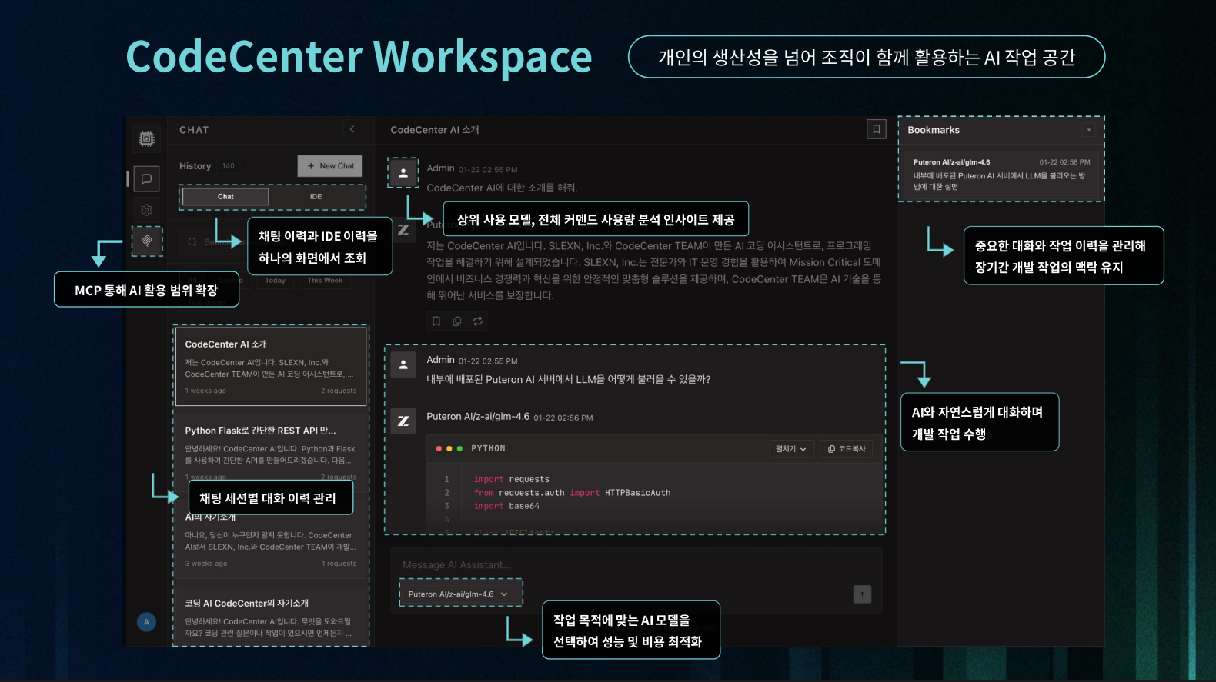
Task: Send the message with the arrow button
Action: pos(862,594)
